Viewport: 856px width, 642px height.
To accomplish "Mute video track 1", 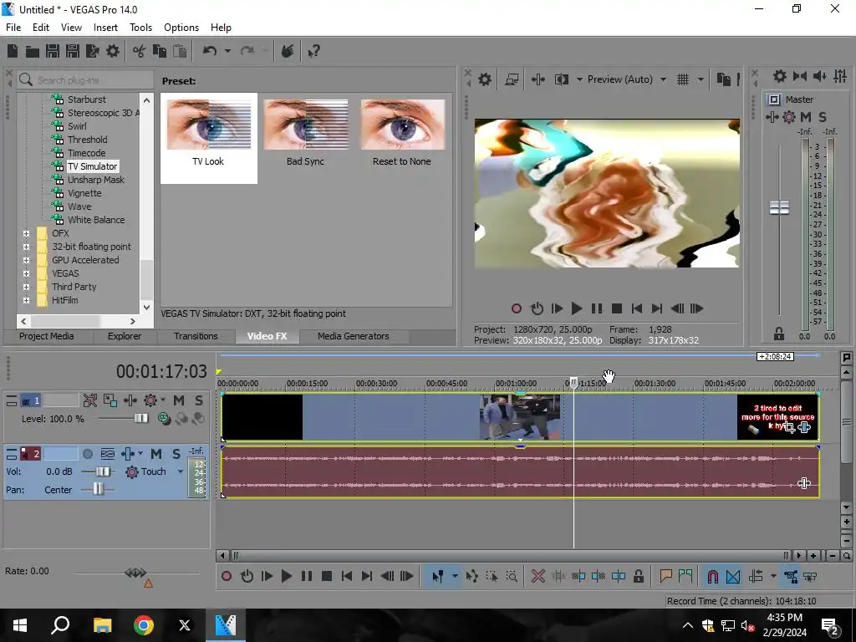I will (179, 400).
